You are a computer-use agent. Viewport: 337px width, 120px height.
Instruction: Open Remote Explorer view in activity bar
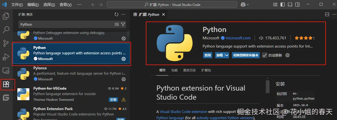click(6, 70)
